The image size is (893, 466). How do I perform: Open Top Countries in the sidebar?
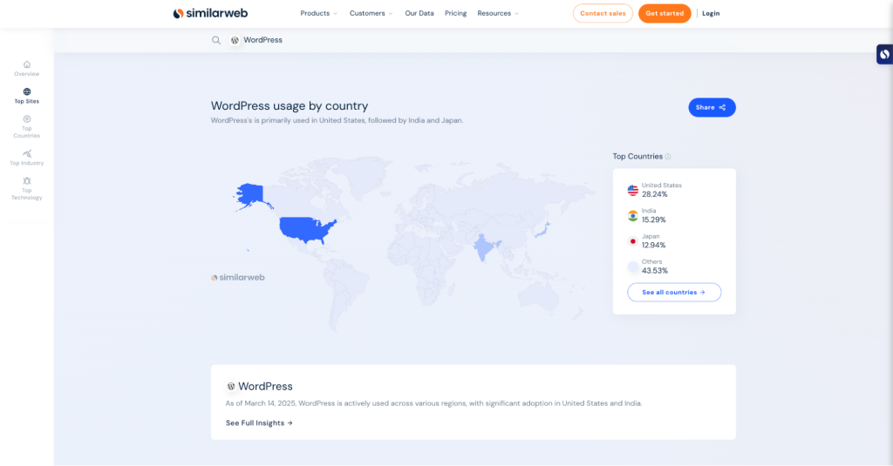point(27,127)
